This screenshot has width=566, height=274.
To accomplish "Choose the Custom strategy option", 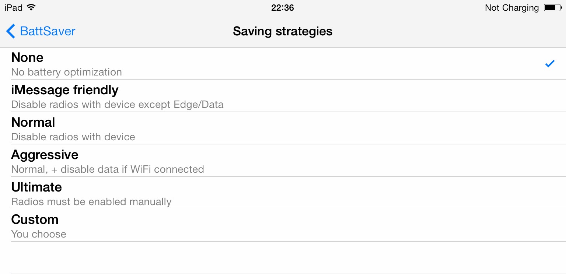I will tap(35, 219).
